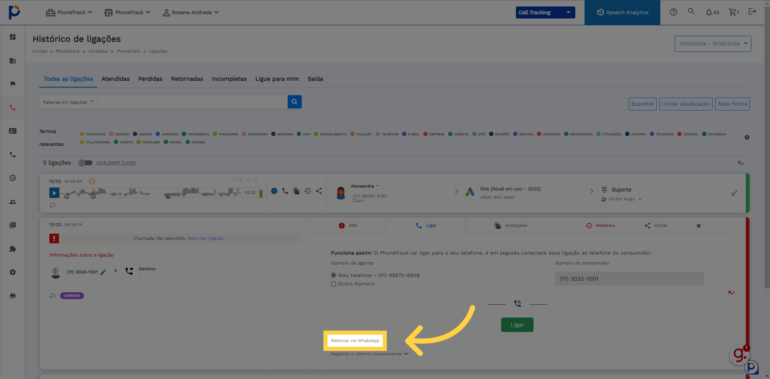Open the shopping cart icon
This screenshot has width=770, height=379.
[734, 12]
